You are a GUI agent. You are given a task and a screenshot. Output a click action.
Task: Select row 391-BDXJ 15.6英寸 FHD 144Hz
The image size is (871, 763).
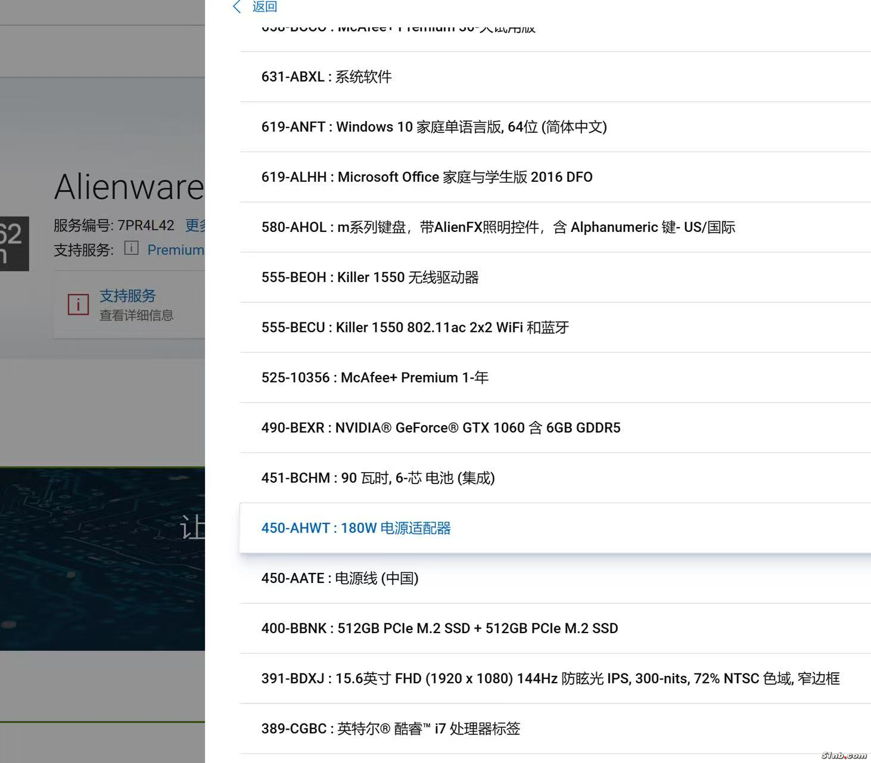pyautogui.click(x=555, y=678)
